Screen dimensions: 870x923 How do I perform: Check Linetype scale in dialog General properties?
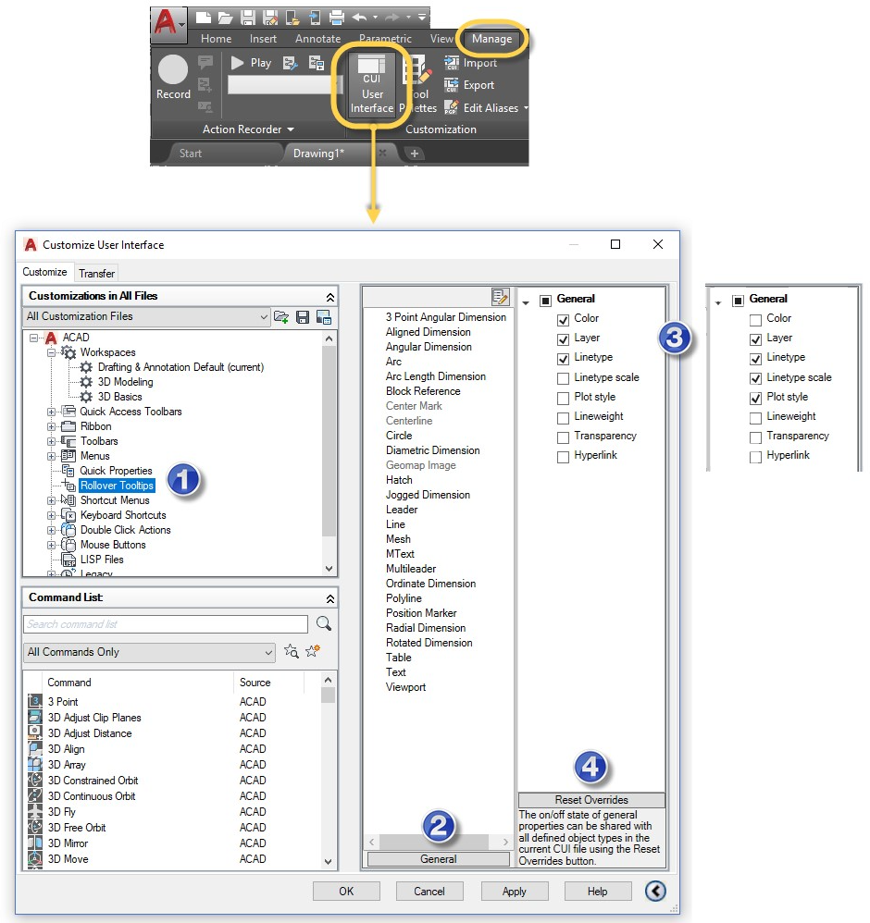pyautogui.click(x=563, y=378)
